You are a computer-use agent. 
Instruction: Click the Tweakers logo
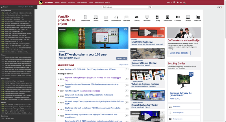pyautogui.click(x=46, y=2)
